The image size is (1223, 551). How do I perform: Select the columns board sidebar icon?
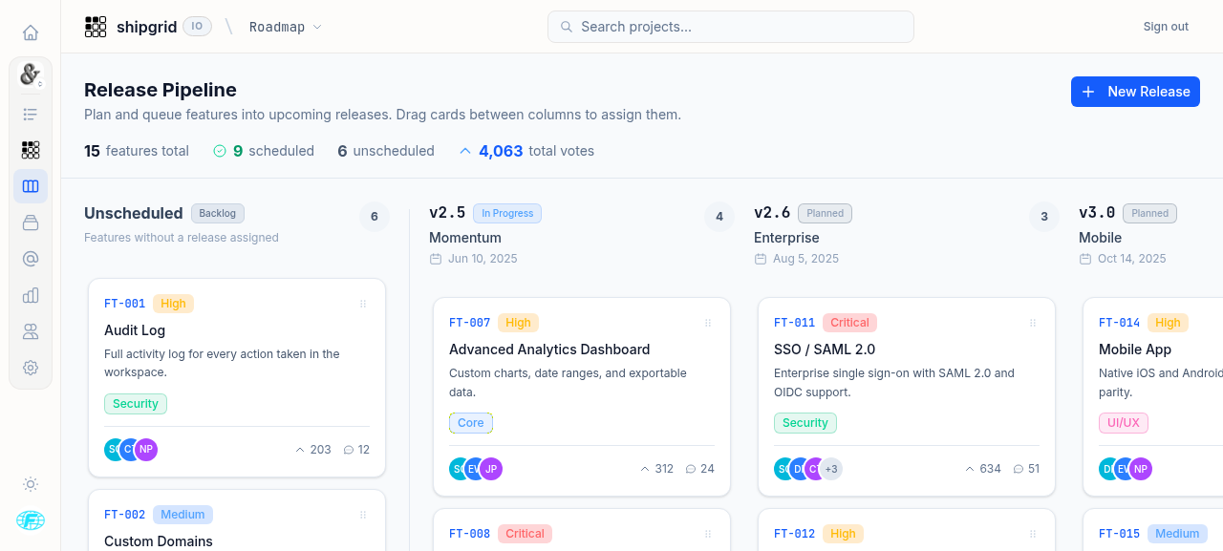(31, 186)
